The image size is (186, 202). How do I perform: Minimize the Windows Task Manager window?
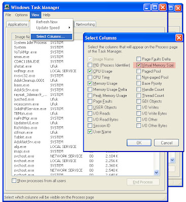pyautogui.click(x=147, y=8)
